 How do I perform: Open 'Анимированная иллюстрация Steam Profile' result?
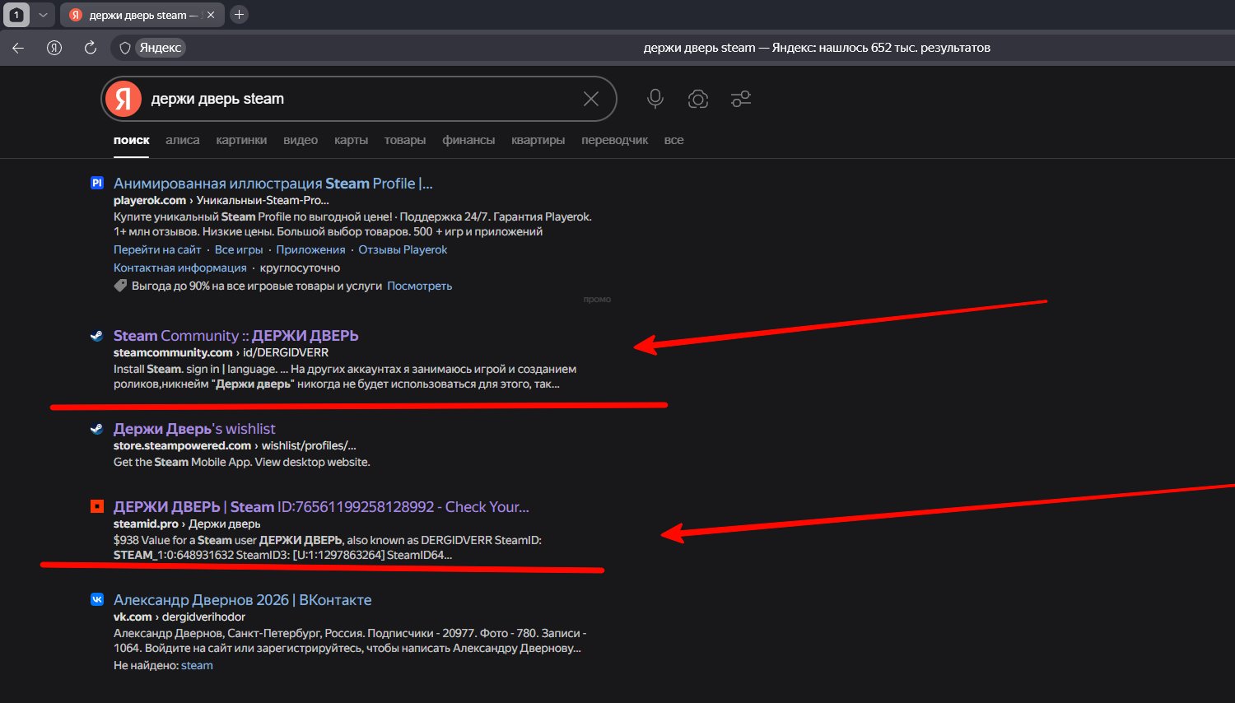(x=273, y=184)
